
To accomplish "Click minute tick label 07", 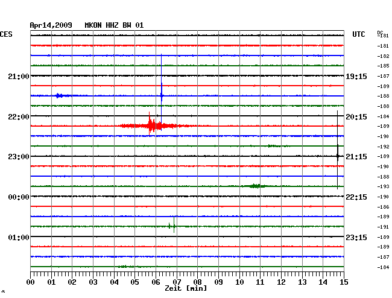I will click(177, 282).
